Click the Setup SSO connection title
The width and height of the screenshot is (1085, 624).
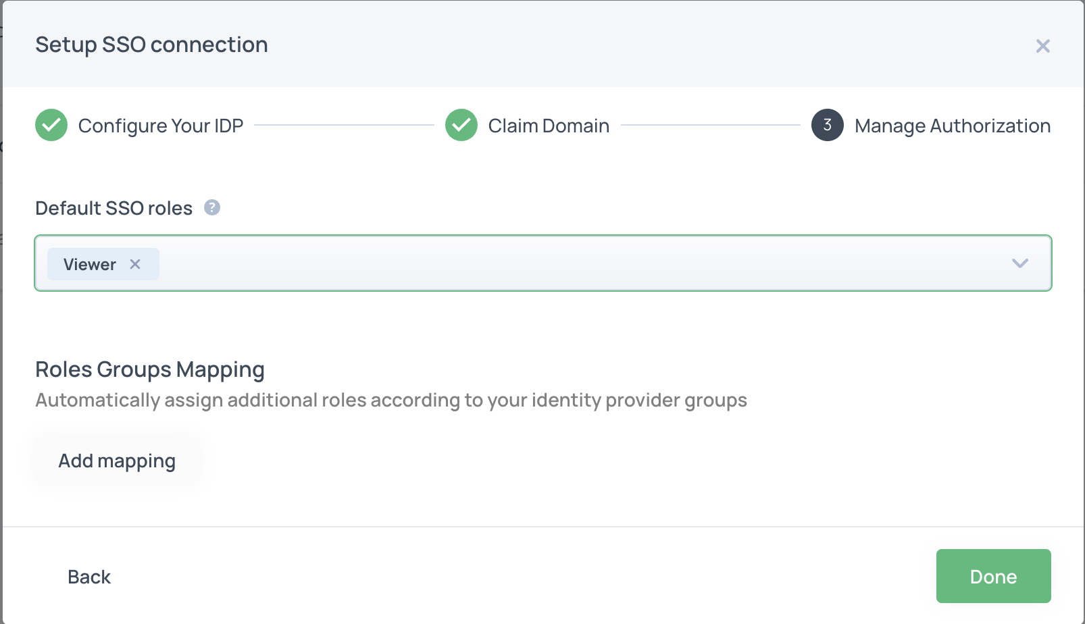click(151, 45)
